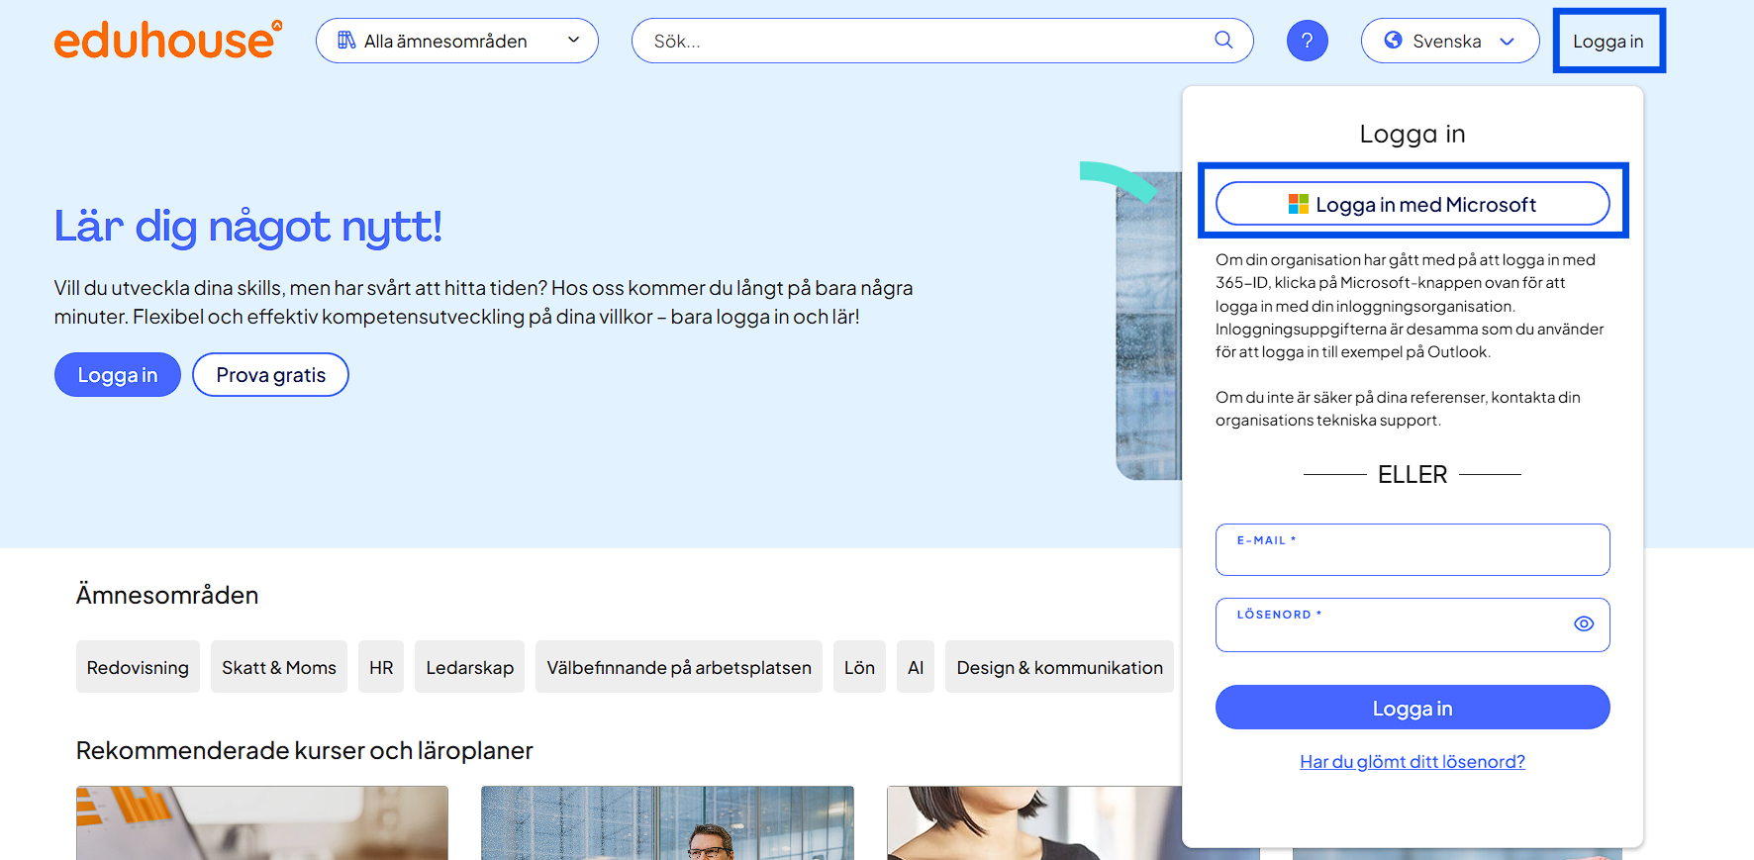Select the Redovisning subject tag

[x=138, y=667]
